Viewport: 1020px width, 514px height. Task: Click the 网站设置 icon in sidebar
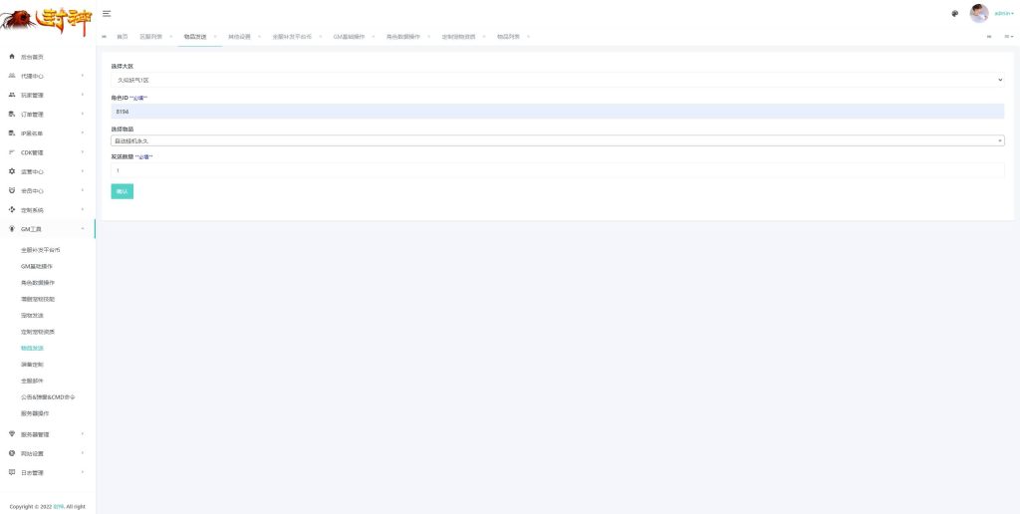pos(11,453)
